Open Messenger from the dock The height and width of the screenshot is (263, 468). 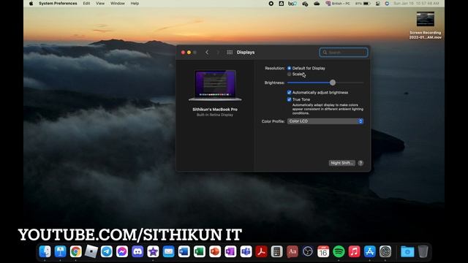122,251
